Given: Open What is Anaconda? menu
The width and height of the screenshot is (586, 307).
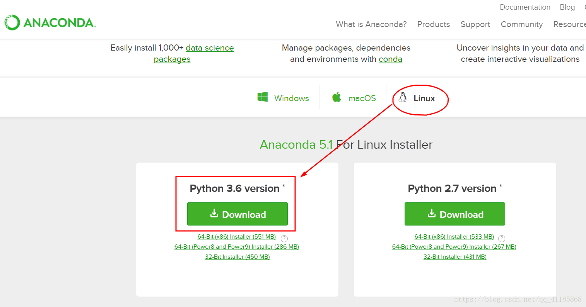Looking at the screenshot, I should pyautogui.click(x=371, y=24).
